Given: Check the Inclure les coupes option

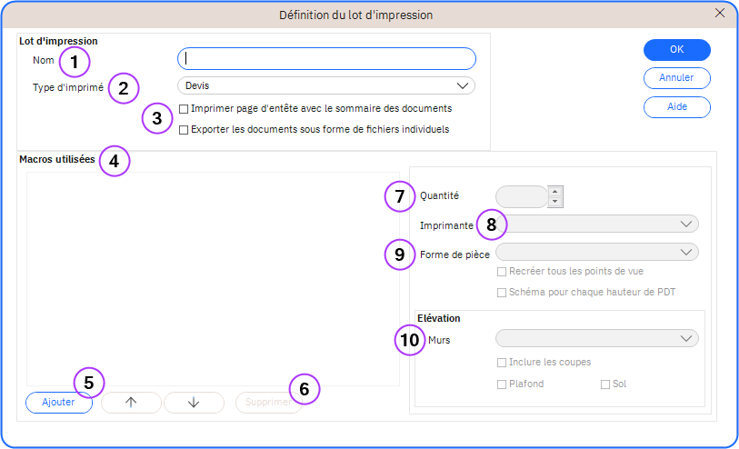Looking at the screenshot, I should point(502,363).
